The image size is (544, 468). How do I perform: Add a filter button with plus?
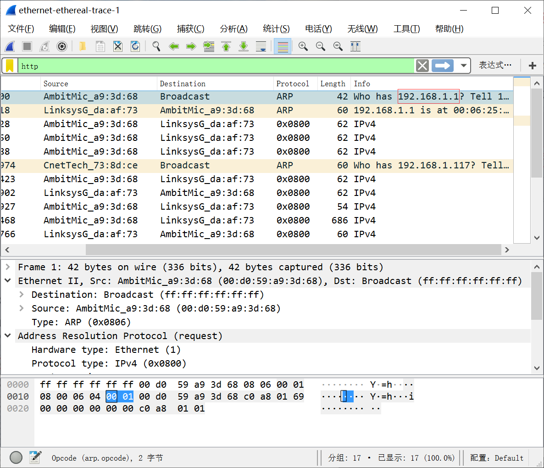pyautogui.click(x=533, y=65)
